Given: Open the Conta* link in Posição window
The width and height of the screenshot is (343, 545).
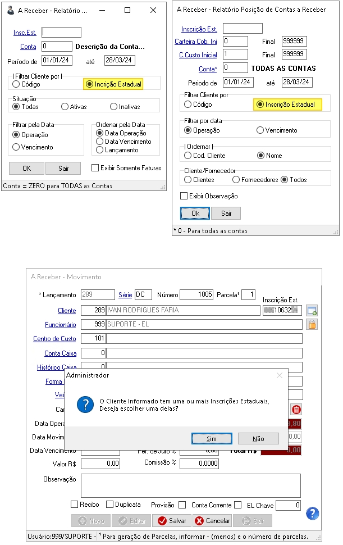Looking at the screenshot, I should (x=208, y=69).
